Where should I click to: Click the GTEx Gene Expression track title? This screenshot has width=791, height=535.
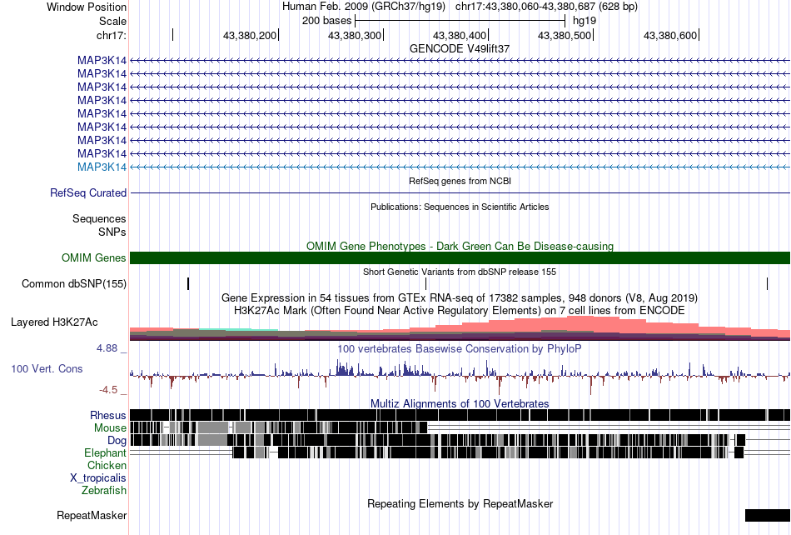(x=460, y=297)
